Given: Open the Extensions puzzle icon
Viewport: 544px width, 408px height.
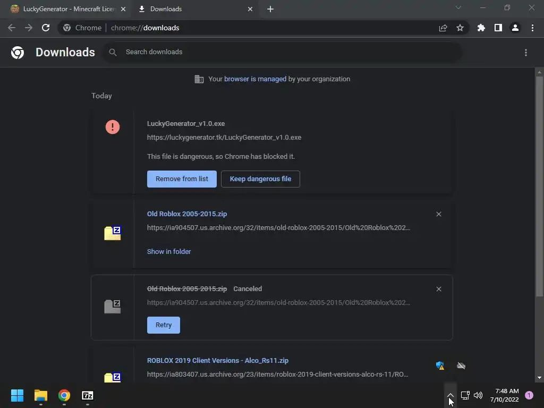Looking at the screenshot, I should click(x=481, y=28).
